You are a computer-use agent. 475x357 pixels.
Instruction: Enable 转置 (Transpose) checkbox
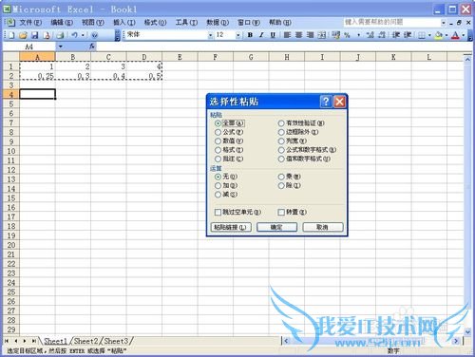[281, 212]
